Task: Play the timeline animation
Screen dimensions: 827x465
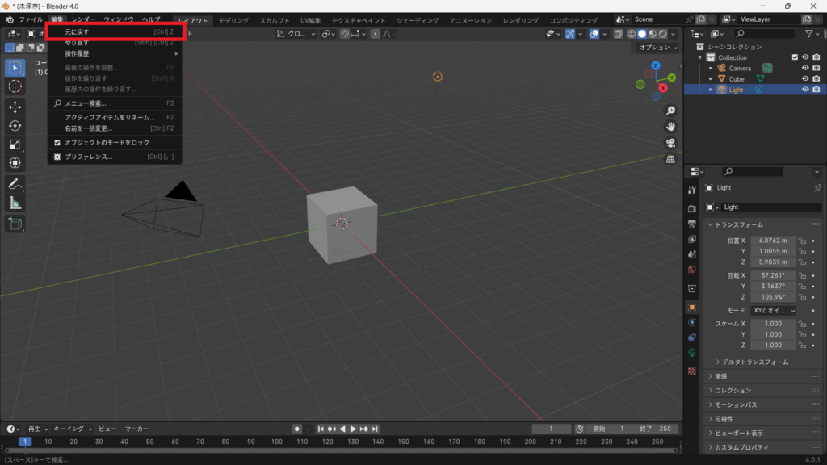Action: [354, 429]
